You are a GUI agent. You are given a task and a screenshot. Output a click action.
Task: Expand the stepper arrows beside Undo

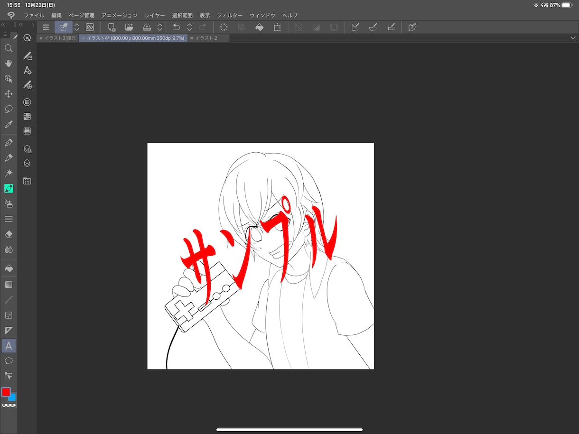pos(189,27)
